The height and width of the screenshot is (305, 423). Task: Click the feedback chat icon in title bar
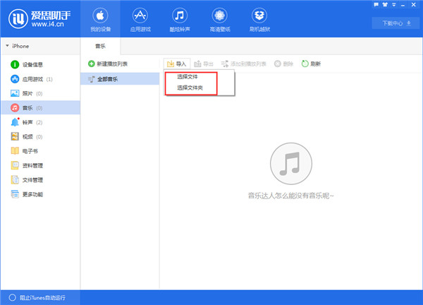(x=376, y=5)
